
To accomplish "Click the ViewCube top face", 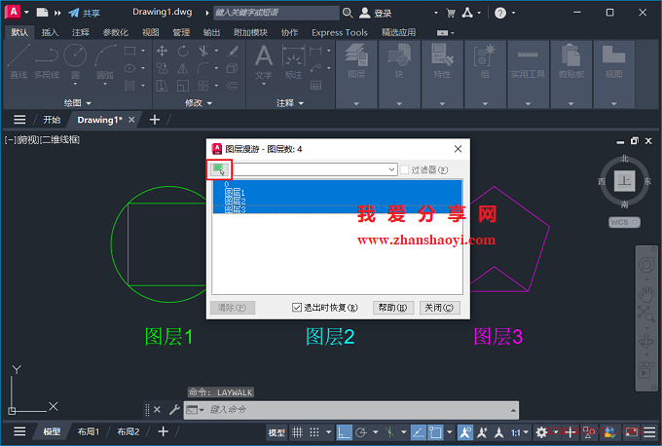I will (624, 181).
